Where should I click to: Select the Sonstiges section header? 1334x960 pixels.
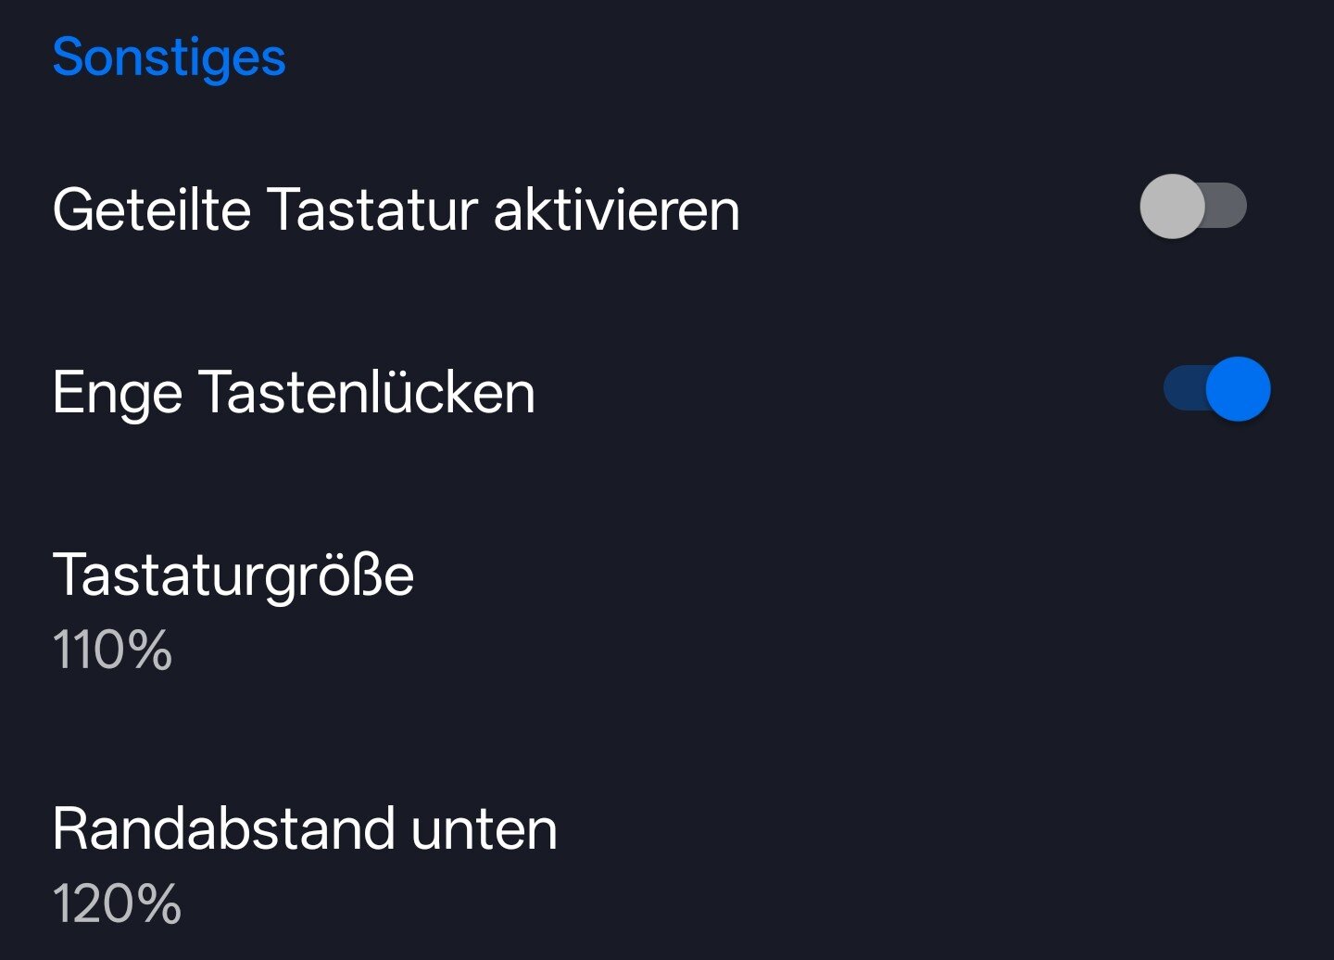tap(169, 57)
